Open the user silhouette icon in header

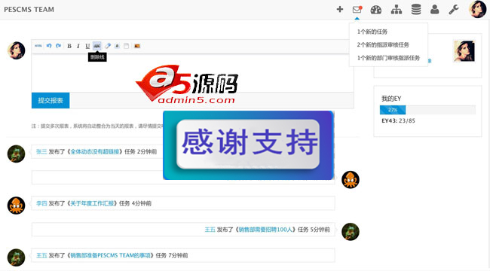434,9
